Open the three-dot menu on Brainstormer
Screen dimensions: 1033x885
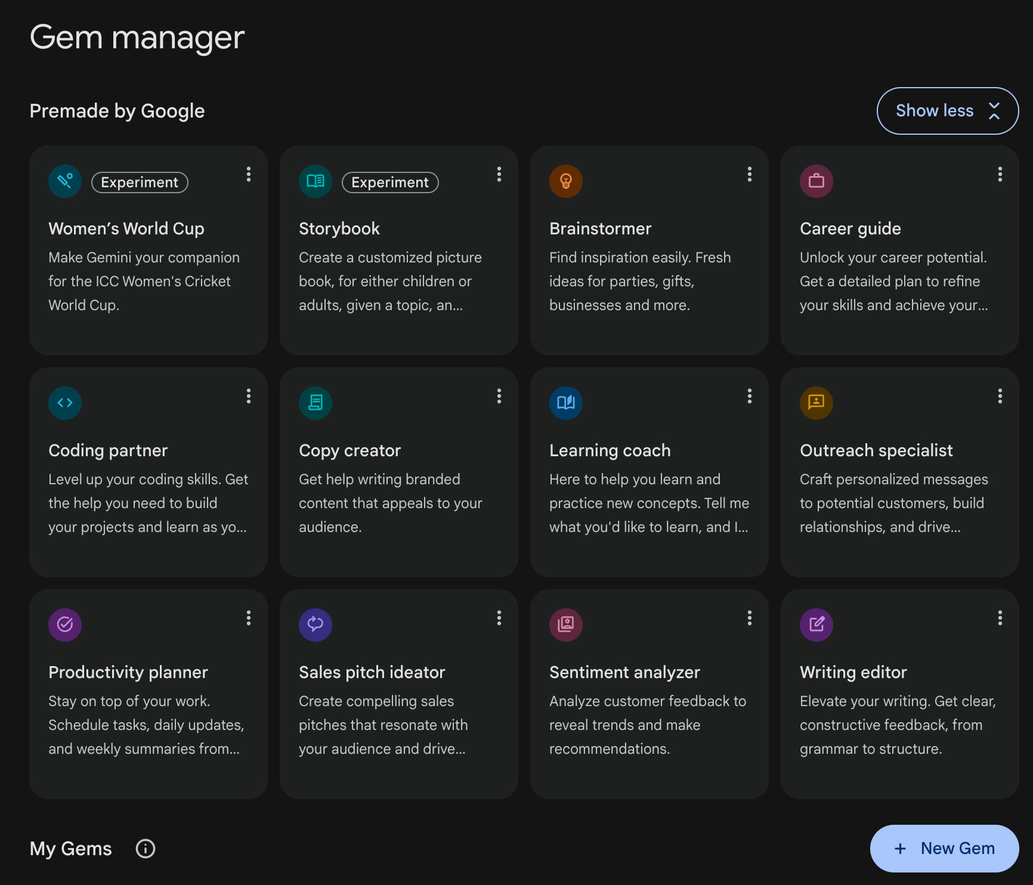tap(750, 174)
